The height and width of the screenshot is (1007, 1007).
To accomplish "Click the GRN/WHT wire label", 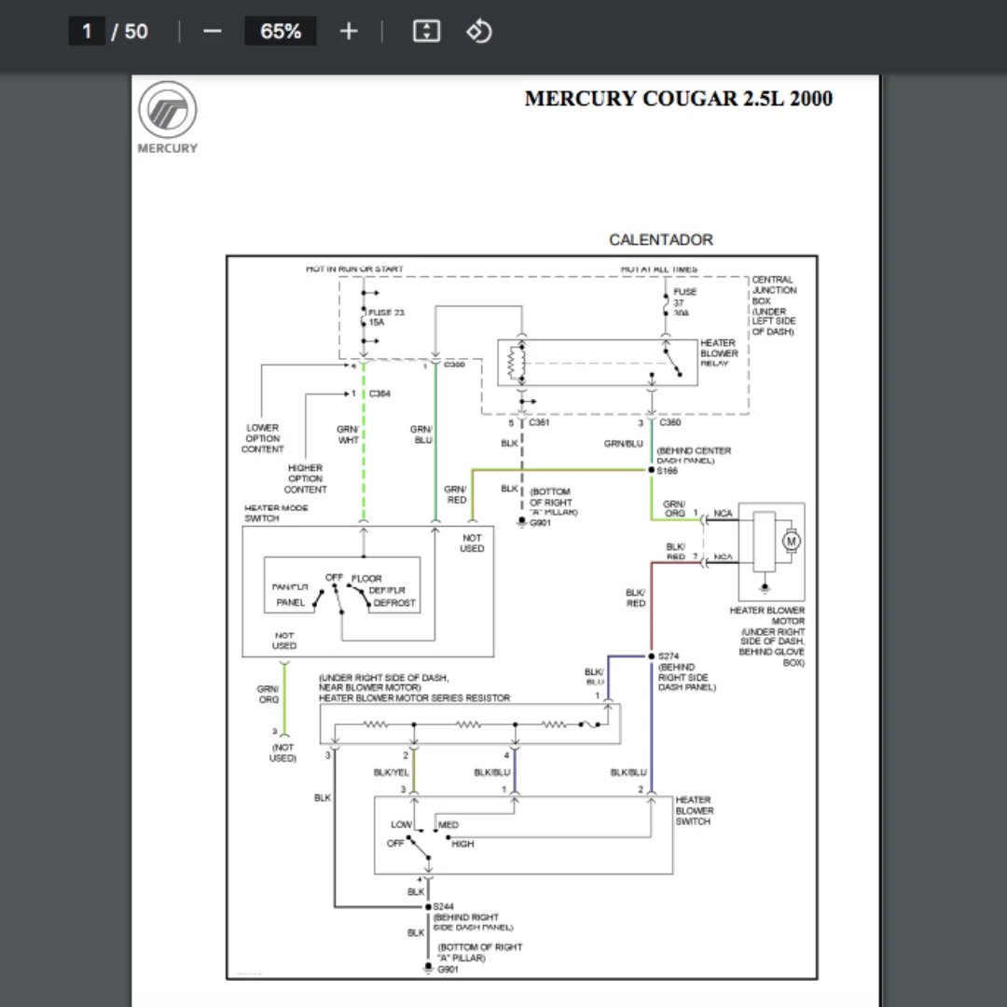I will (348, 435).
